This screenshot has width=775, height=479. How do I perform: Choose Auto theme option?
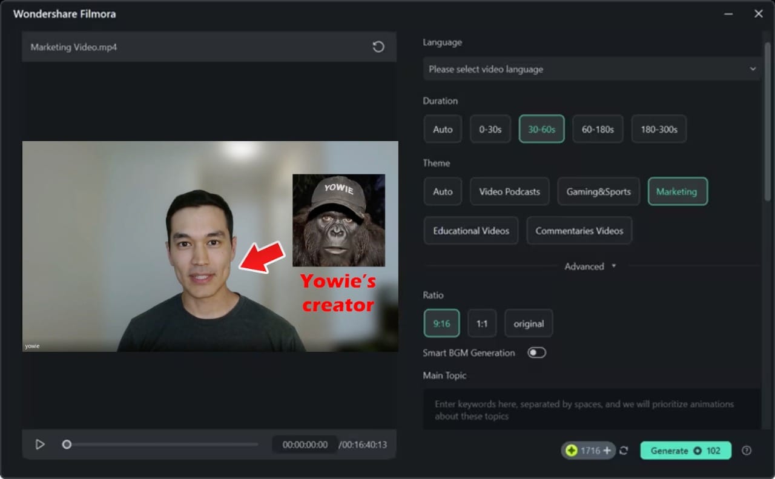click(x=443, y=191)
